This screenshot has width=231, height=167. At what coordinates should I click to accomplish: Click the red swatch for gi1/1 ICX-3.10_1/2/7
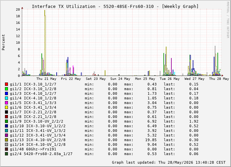[x=6, y=84]
